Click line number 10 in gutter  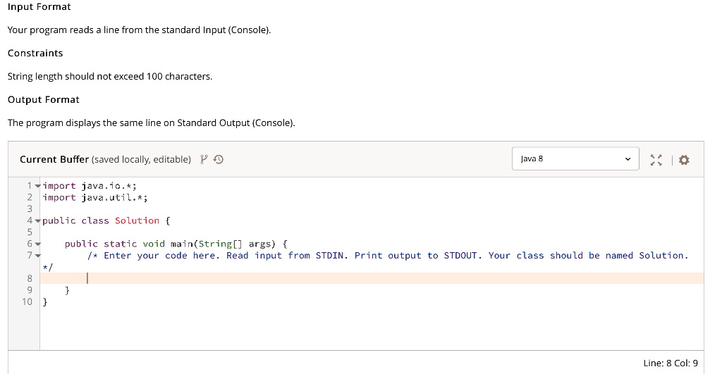click(x=27, y=301)
